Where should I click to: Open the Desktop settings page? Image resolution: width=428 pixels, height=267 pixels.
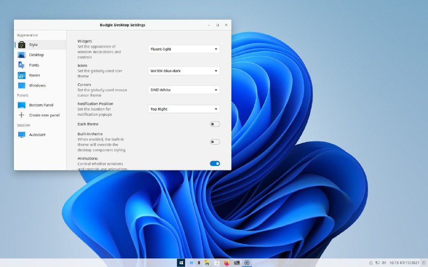pos(40,55)
